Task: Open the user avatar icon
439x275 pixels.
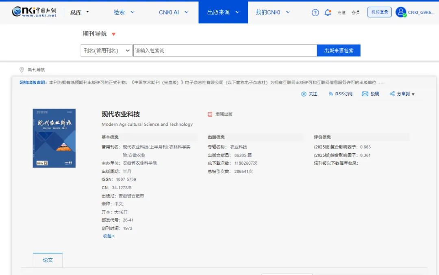Action: click(x=401, y=12)
